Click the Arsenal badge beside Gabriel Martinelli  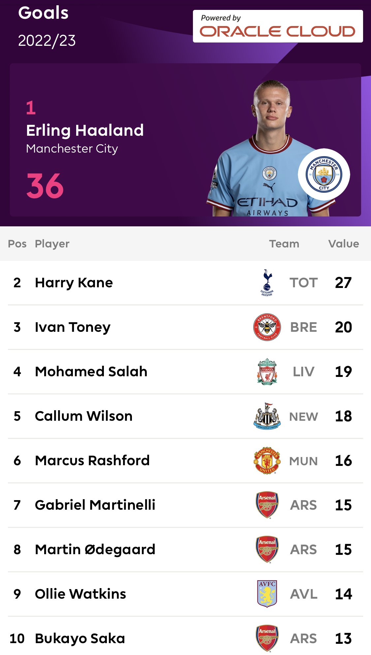(x=267, y=505)
